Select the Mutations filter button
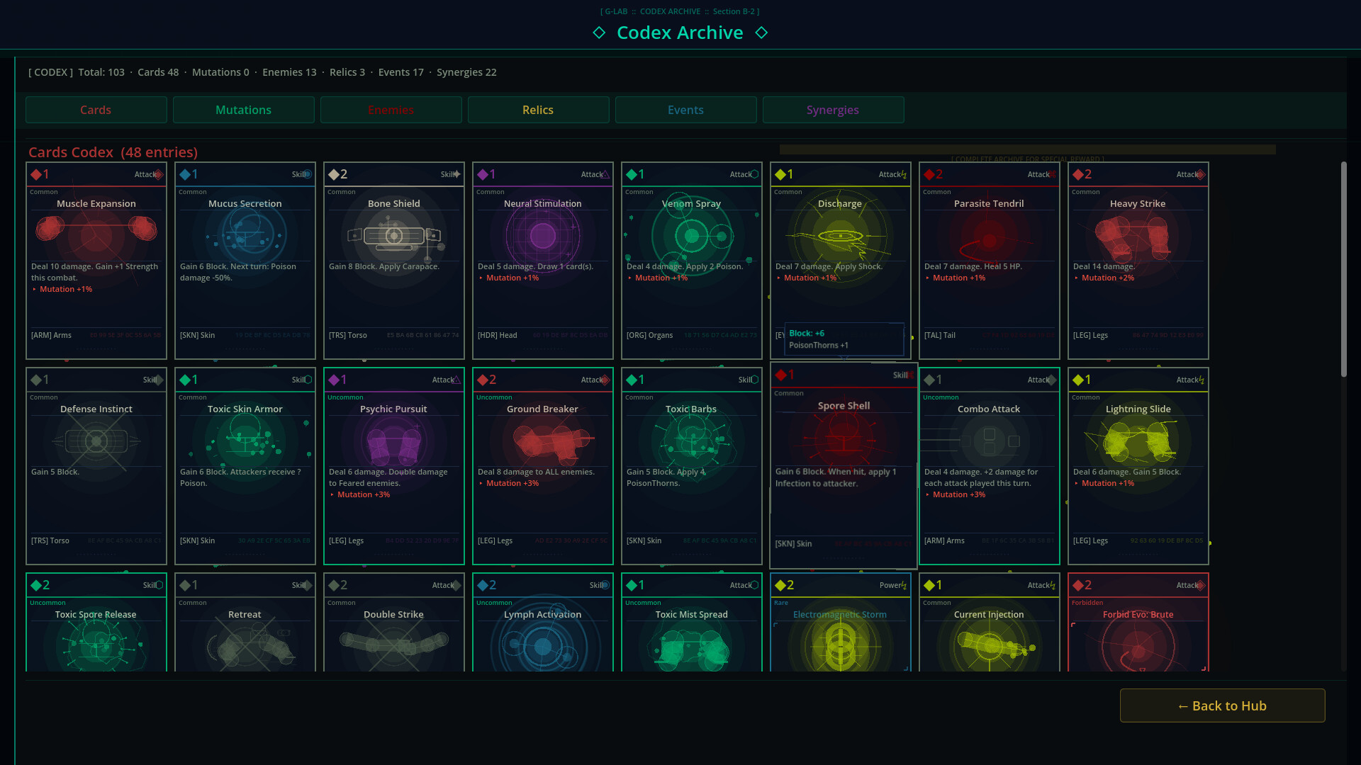The width and height of the screenshot is (1361, 765). [243, 110]
